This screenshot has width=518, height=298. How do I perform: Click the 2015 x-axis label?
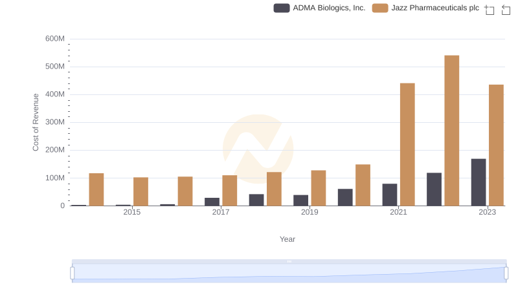[x=132, y=212]
